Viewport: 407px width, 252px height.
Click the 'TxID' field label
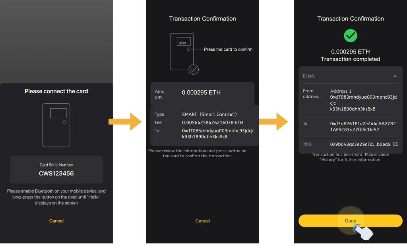(307, 144)
